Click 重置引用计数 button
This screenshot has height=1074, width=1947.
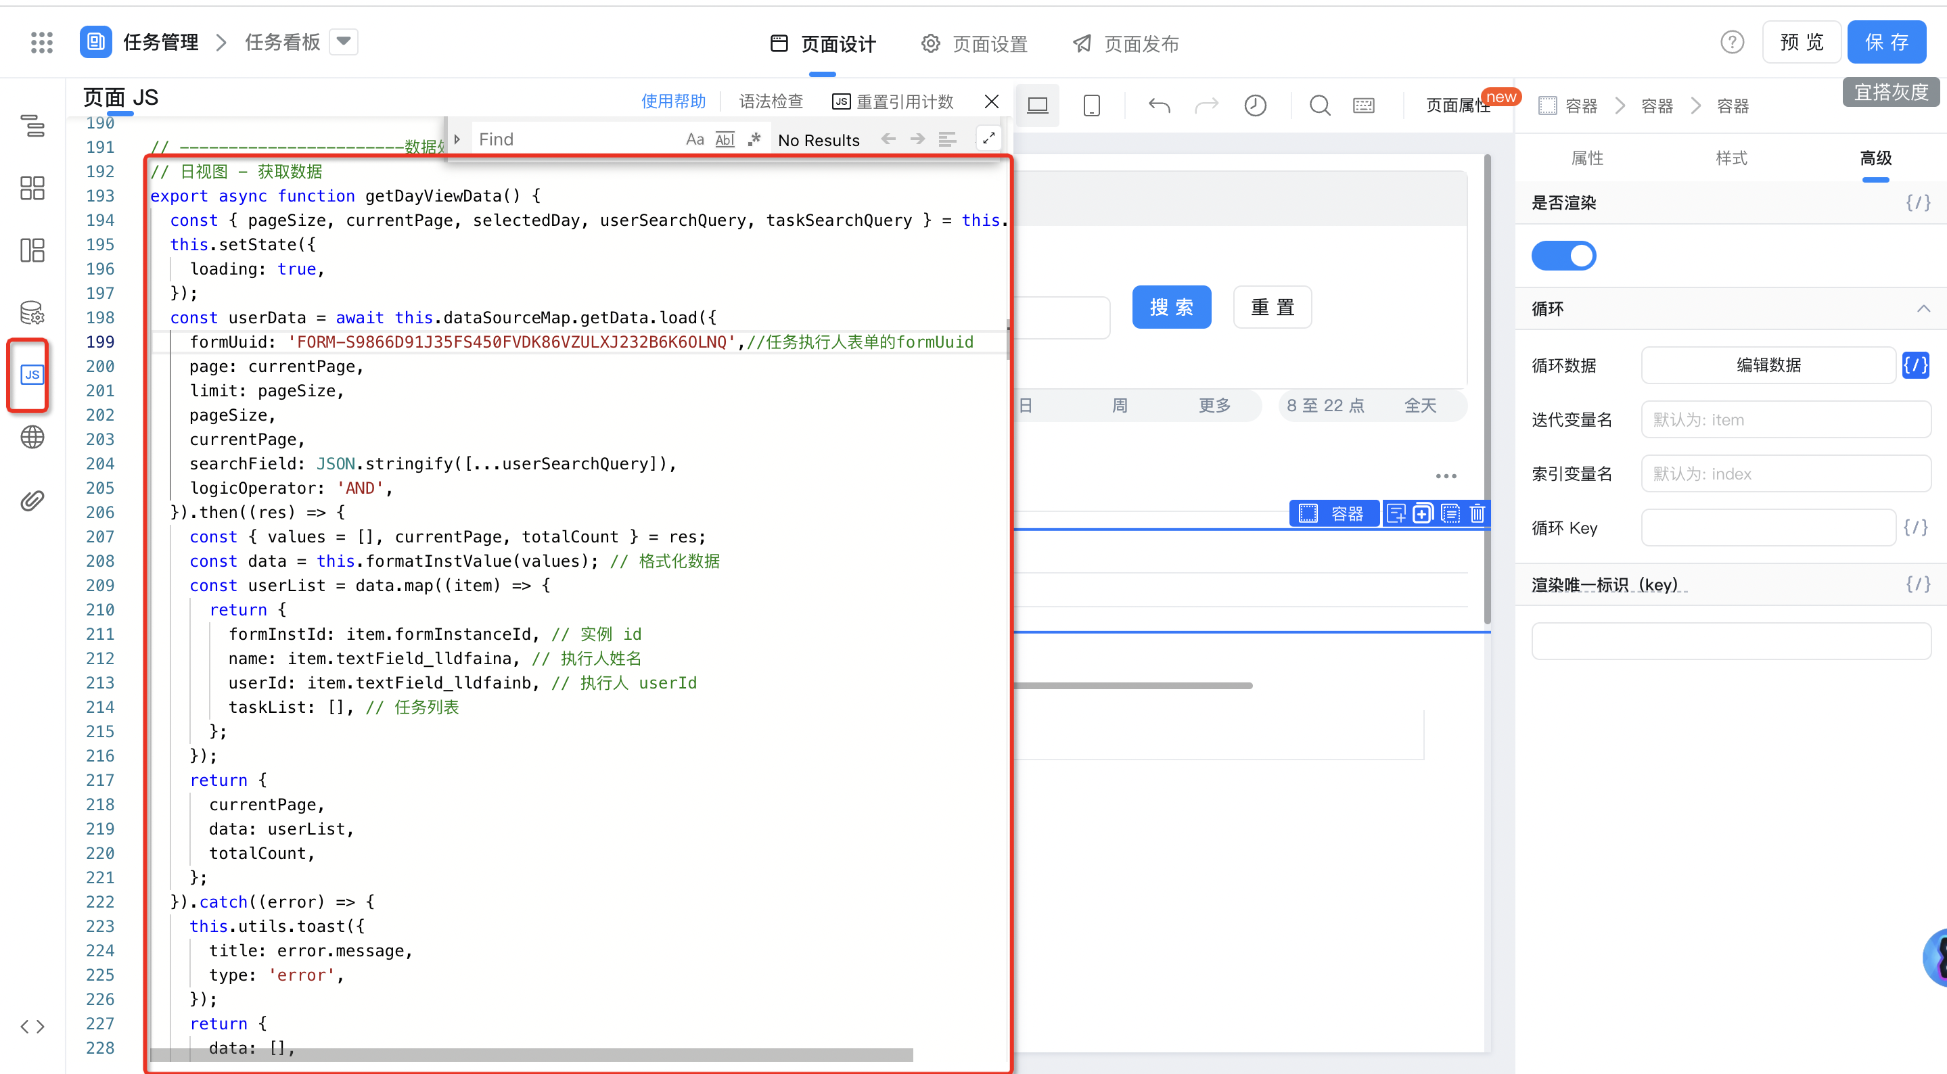[x=892, y=101]
